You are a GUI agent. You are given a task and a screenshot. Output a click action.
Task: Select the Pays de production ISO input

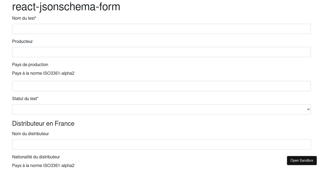click(161, 86)
